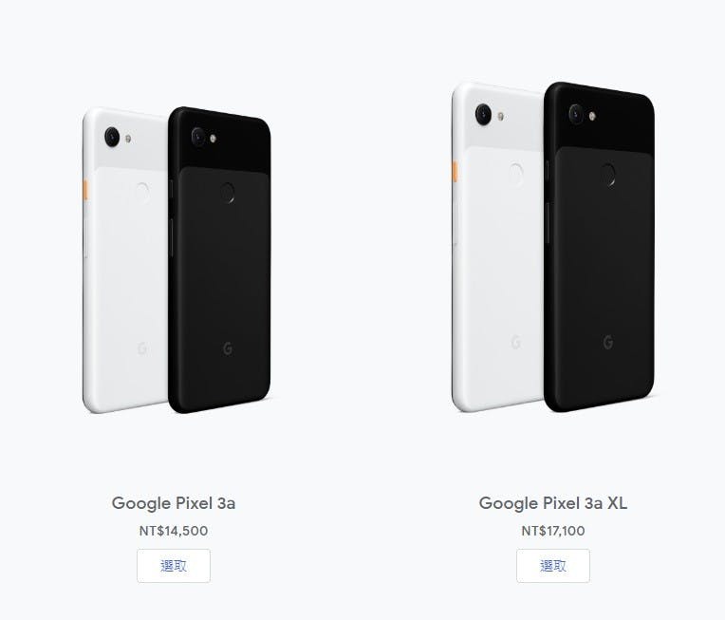Click the fingerprint sensor on black Pixel 3a XL

point(608,174)
